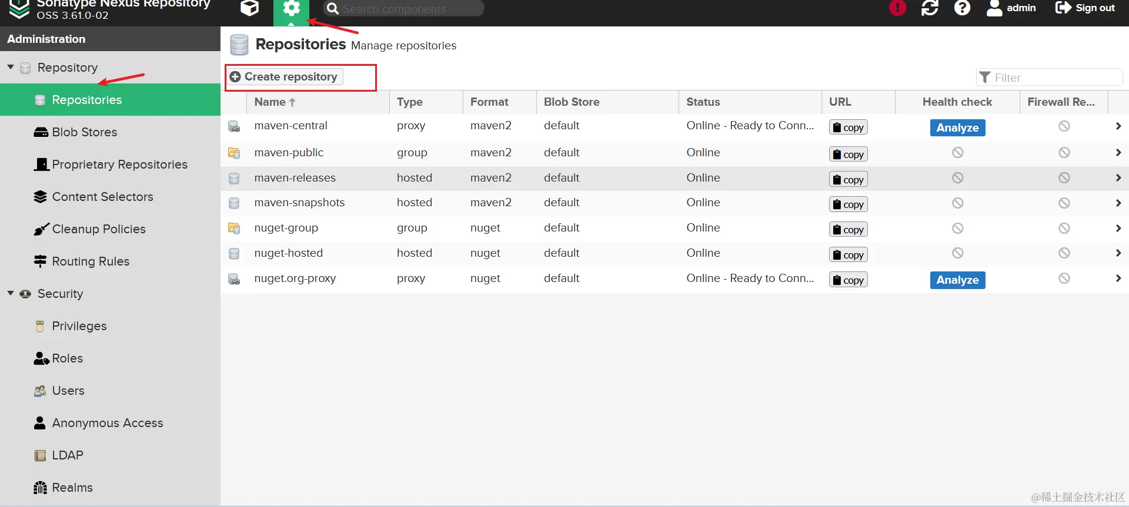Click nuget-group folder icon
The image size is (1129, 507).
coord(234,228)
